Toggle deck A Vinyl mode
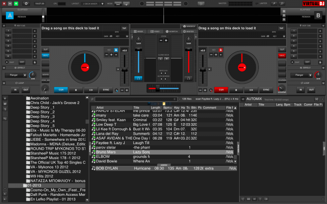327x204 pixels. (45, 55)
